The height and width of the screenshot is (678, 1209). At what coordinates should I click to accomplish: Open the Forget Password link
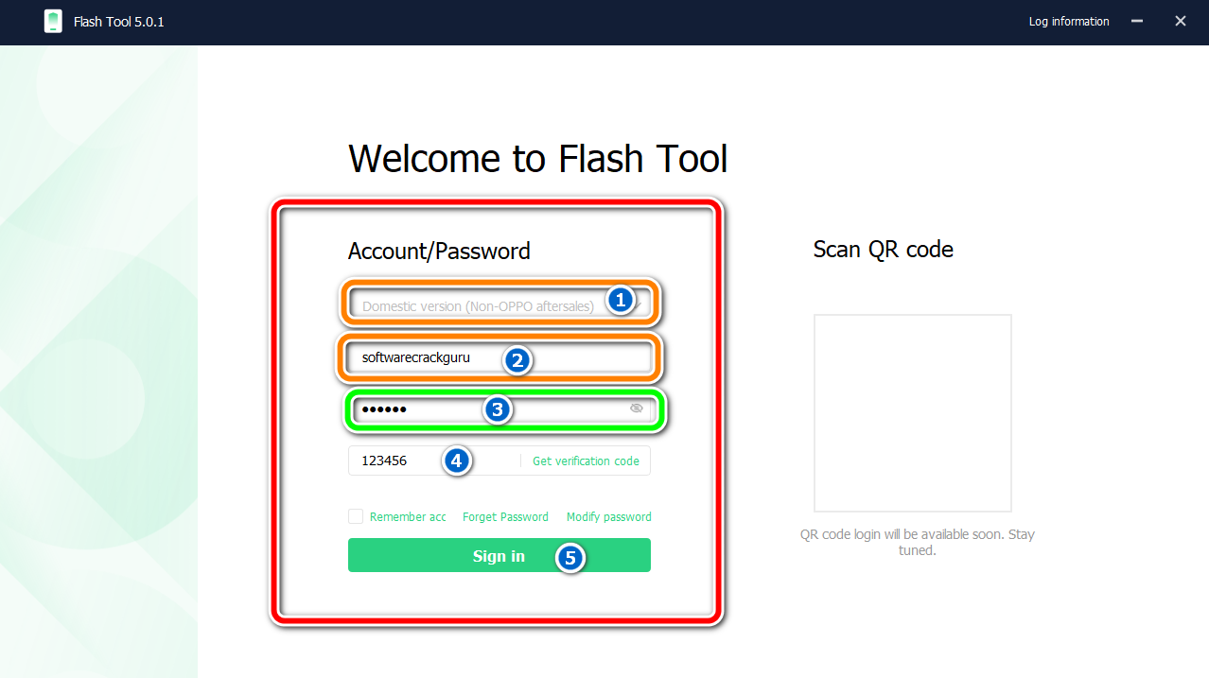click(x=505, y=517)
